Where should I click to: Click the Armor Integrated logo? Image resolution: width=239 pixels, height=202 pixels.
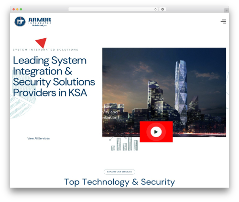[x=33, y=21]
